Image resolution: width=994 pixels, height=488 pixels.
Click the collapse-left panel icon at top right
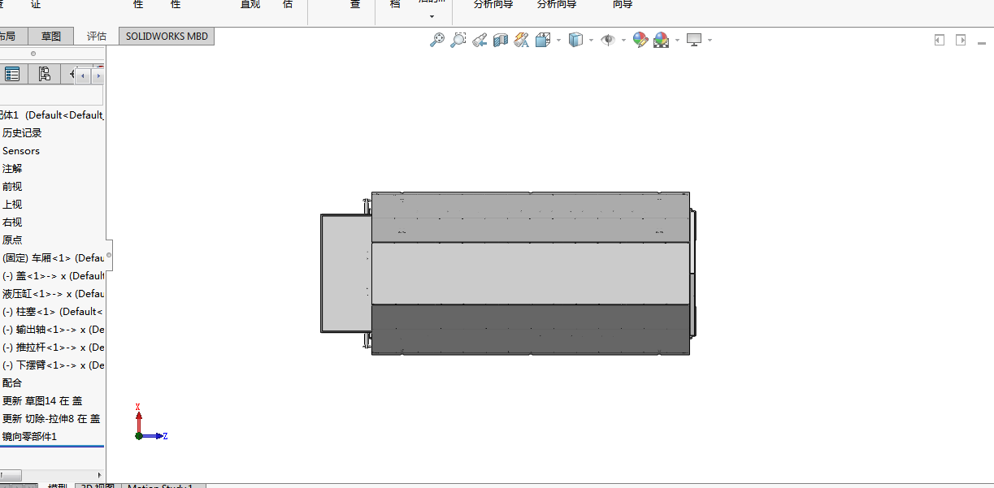coord(940,40)
